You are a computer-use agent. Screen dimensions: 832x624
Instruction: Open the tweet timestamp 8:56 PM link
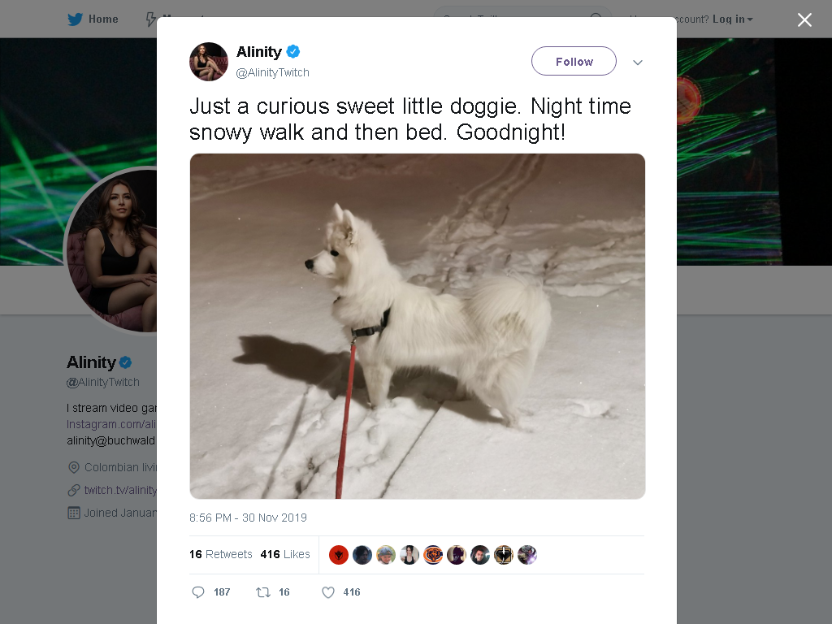(248, 518)
